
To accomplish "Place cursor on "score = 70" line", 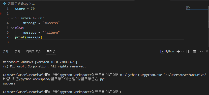I will click(x=25, y=9).
